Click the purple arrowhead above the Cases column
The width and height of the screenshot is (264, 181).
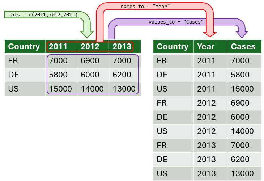242,34
